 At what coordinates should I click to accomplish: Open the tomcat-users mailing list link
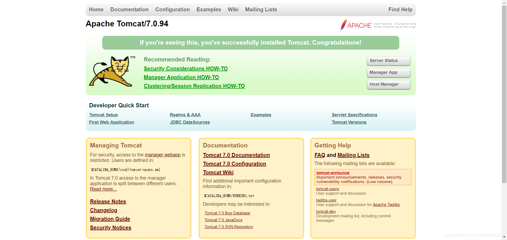tap(327, 189)
